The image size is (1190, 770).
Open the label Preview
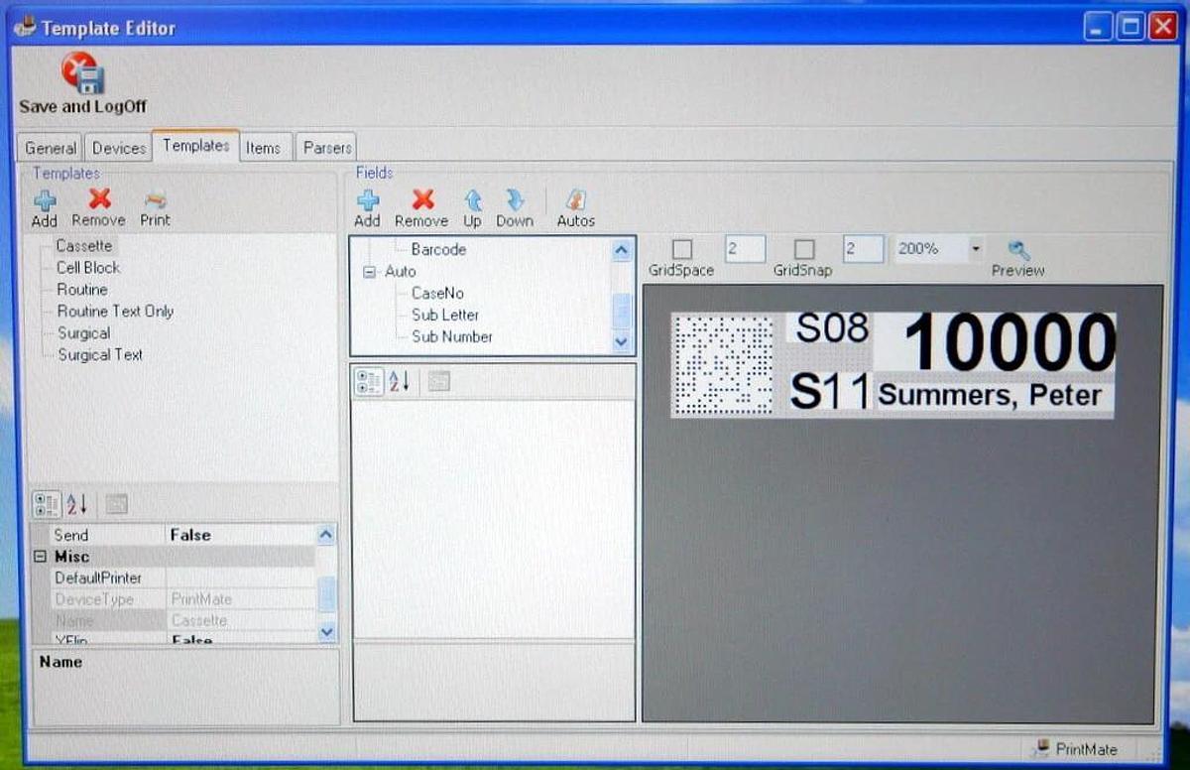pos(1017,250)
